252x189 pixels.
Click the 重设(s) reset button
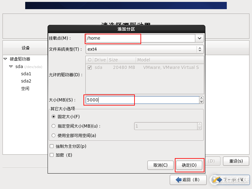236,161
